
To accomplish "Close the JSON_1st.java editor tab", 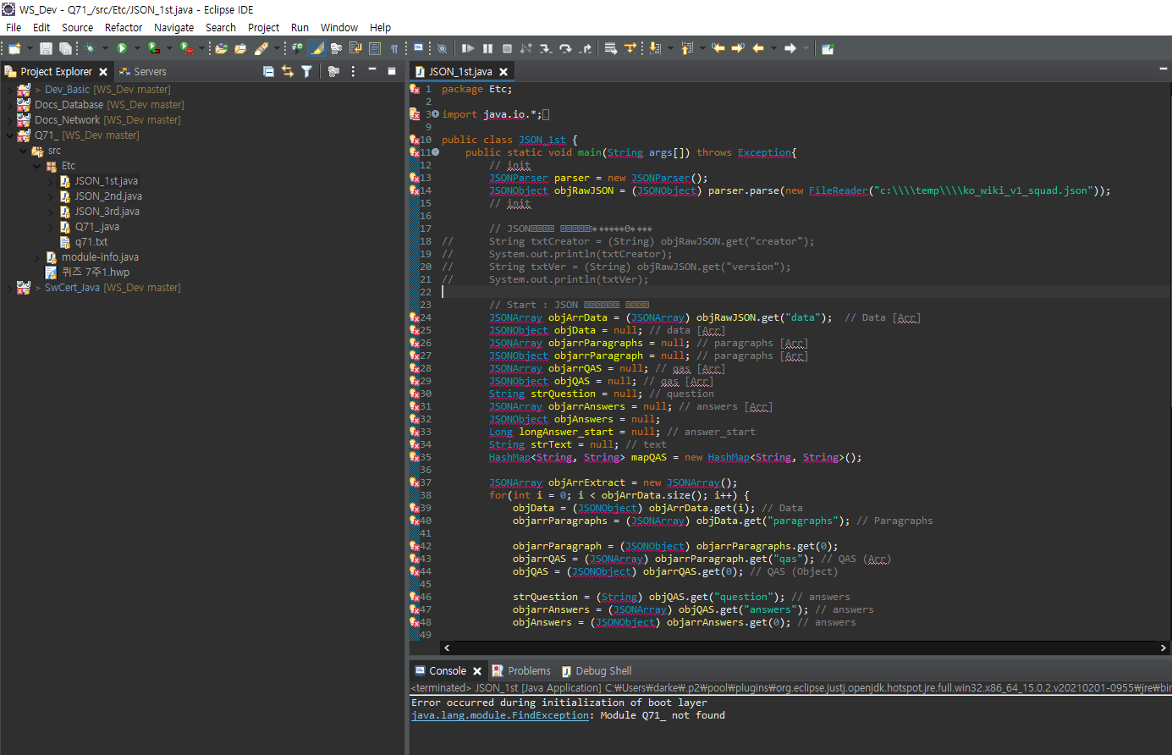I will (503, 72).
